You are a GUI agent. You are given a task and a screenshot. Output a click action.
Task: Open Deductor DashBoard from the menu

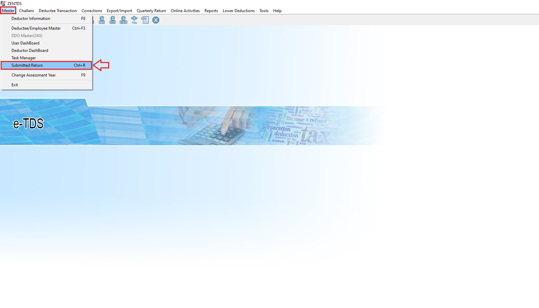click(46, 51)
